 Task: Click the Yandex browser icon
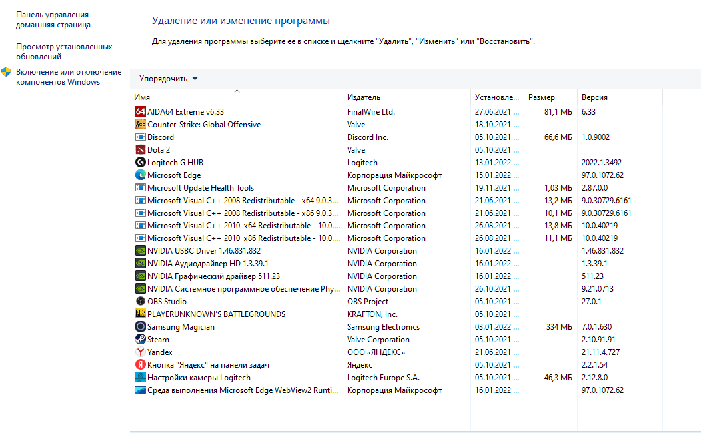(x=141, y=352)
